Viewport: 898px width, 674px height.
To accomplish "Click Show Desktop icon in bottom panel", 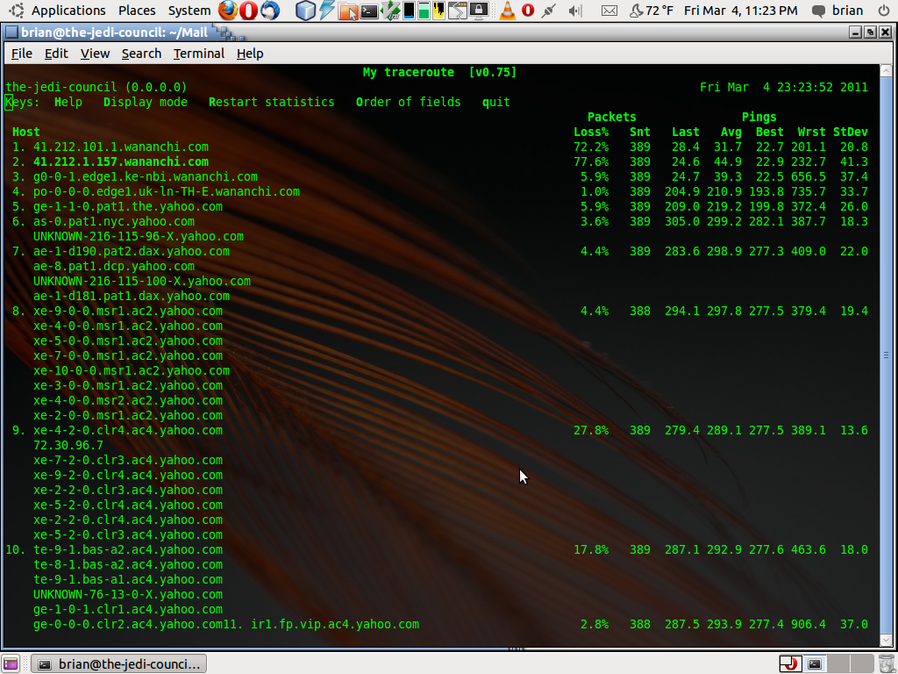I will [x=11, y=663].
